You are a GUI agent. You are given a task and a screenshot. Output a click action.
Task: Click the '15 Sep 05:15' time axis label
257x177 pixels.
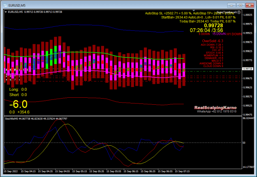80,171
